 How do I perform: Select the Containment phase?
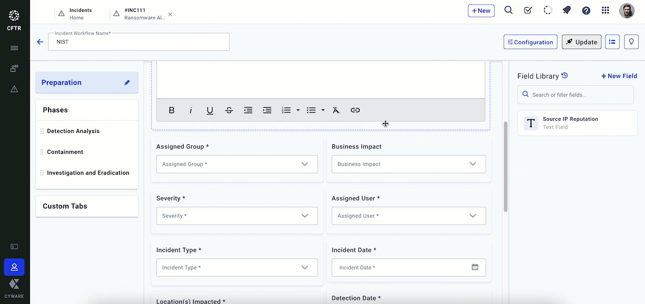(x=65, y=152)
